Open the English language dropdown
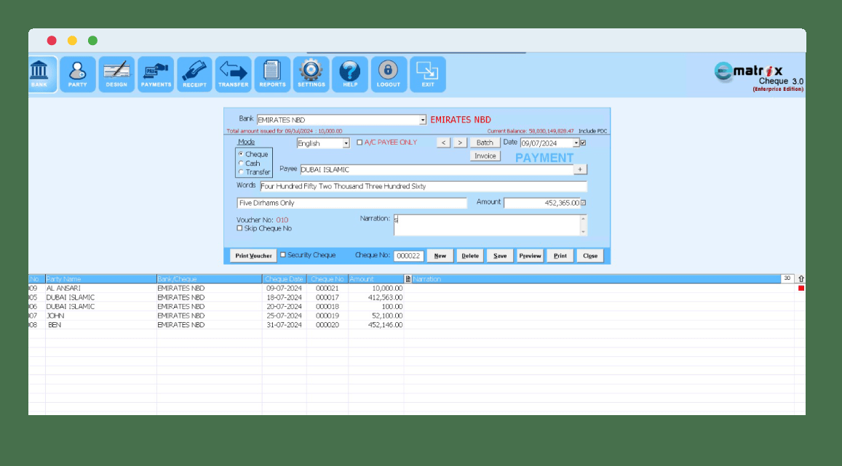This screenshot has height=466, width=842. coord(346,143)
